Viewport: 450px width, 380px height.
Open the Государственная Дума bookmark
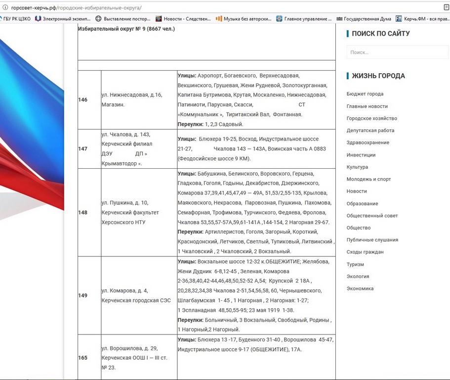pyautogui.click(x=364, y=19)
